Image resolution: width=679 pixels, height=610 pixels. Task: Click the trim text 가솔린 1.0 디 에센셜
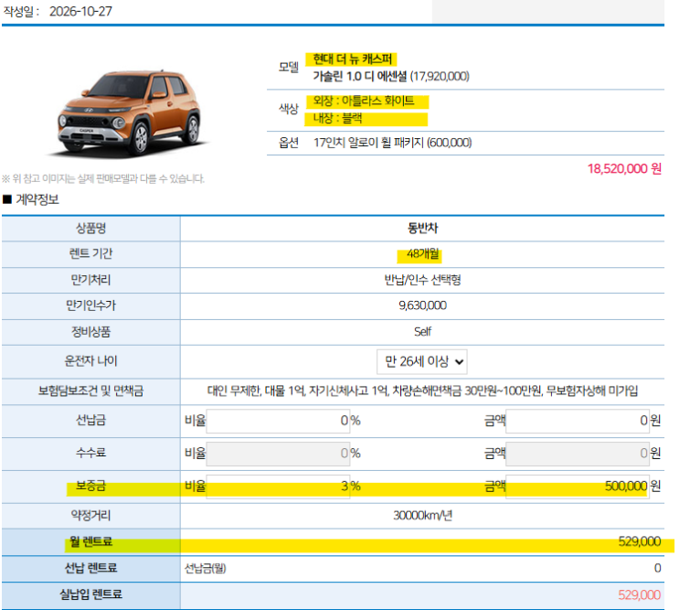tap(360, 77)
